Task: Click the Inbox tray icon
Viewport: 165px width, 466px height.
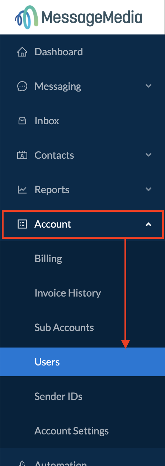Action: click(22, 121)
